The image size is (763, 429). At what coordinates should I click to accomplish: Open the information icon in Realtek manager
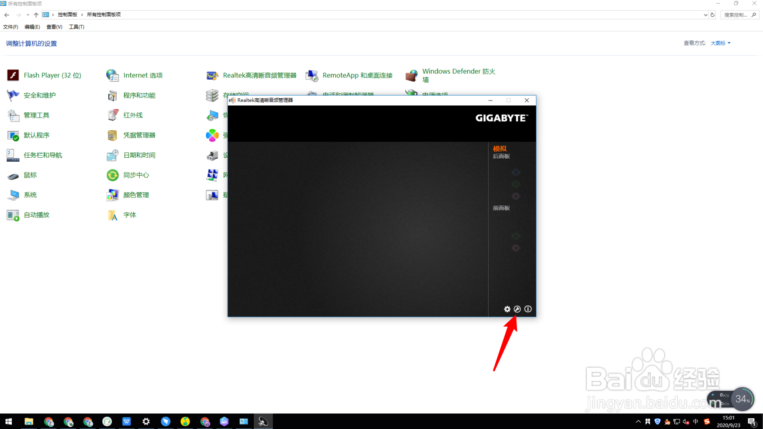click(528, 309)
